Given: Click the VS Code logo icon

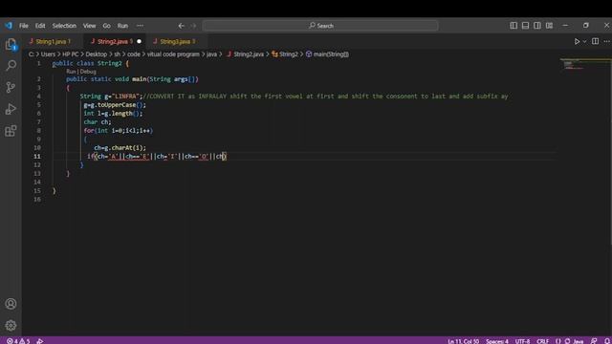Looking at the screenshot, I should tap(9, 26).
